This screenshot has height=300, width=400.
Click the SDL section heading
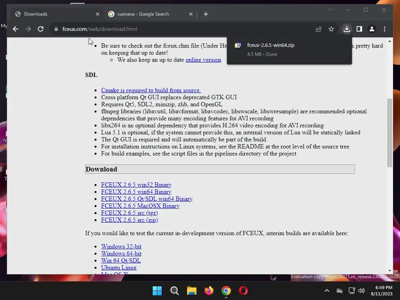(91, 75)
